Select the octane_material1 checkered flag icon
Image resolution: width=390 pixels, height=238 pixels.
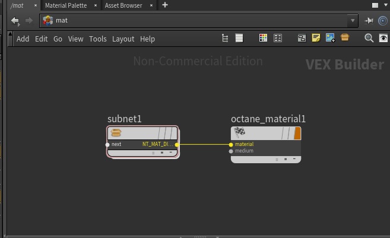pos(239,132)
